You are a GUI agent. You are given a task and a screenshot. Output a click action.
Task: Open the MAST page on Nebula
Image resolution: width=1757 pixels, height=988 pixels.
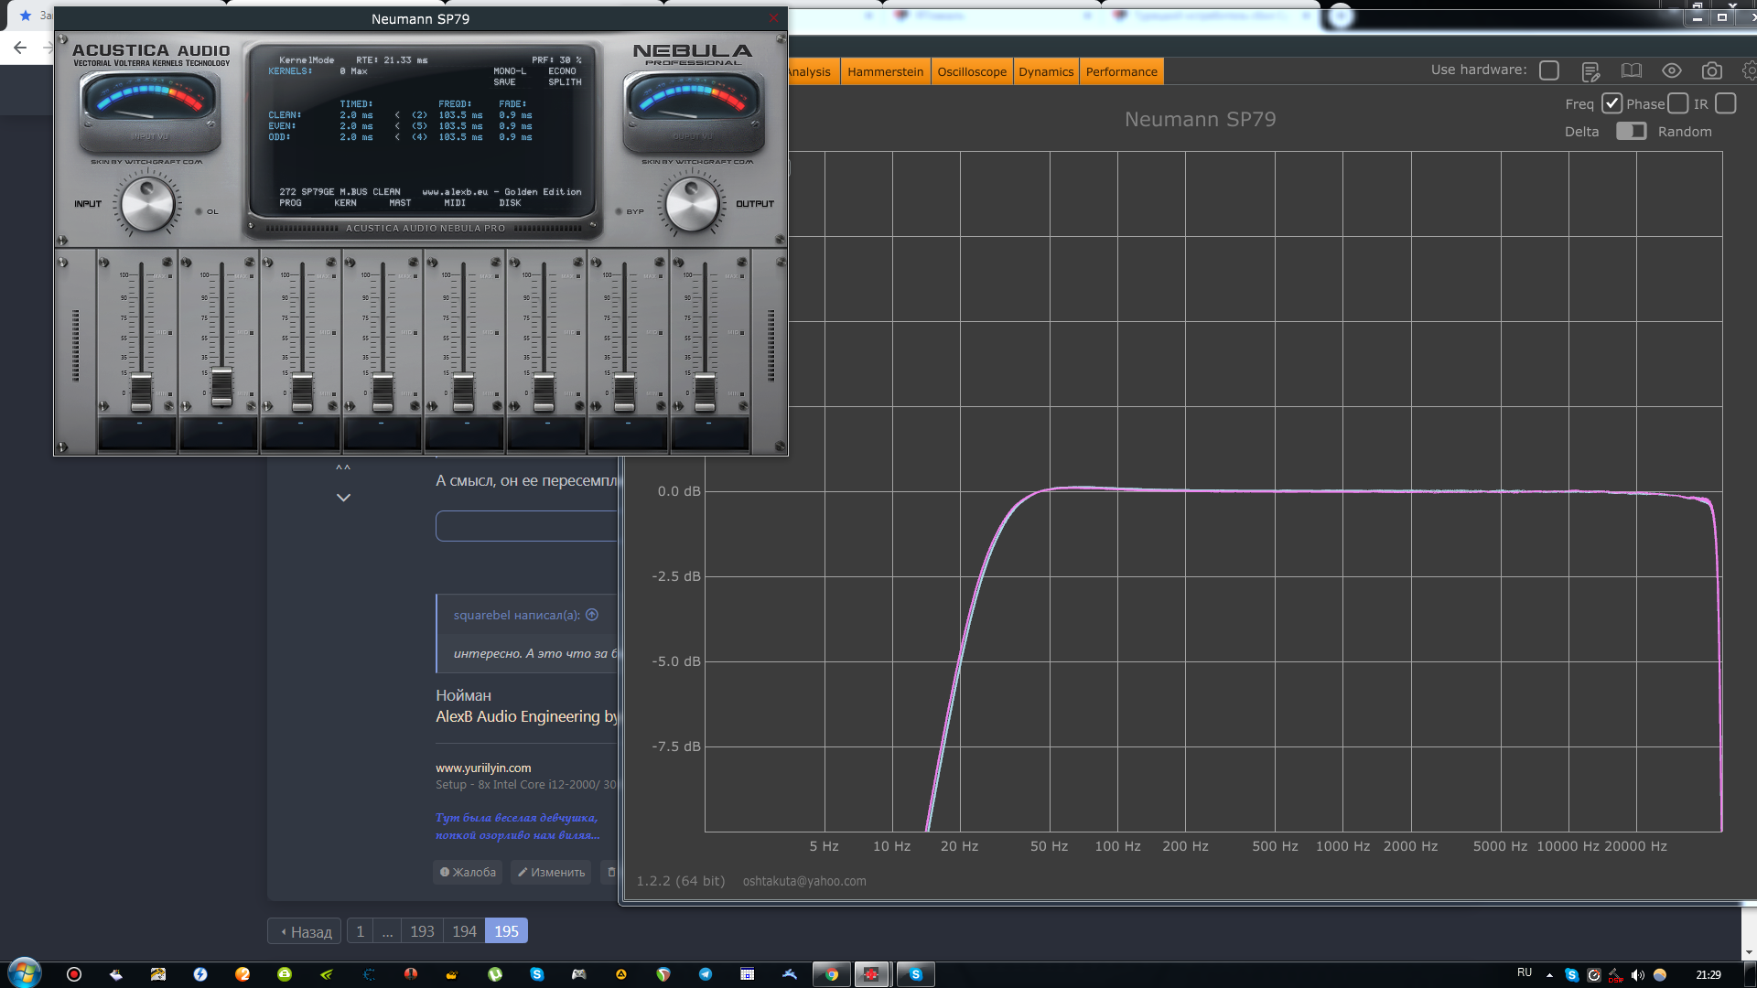point(400,203)
